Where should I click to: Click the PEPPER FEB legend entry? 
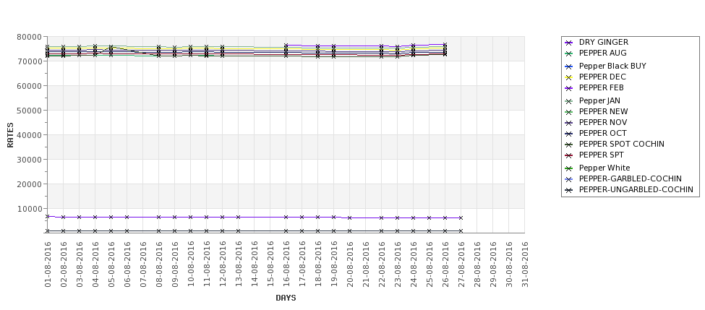pyautogui.click(x=594, y=87)
